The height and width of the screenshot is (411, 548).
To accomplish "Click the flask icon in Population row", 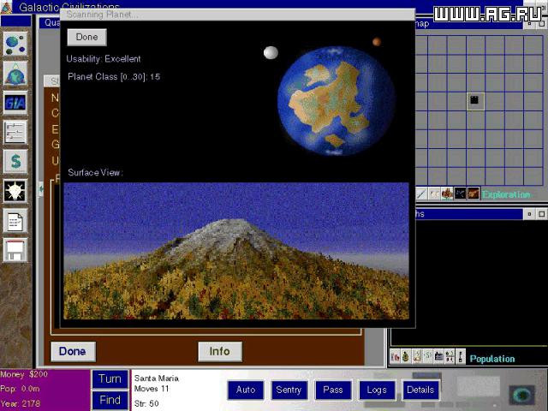I will 417,357.
